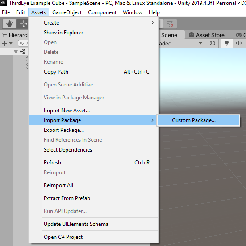The height and width of the screenshot is (246, 246).
Task: Select Update UIElements Schema
Action: (x=94, y=224)
